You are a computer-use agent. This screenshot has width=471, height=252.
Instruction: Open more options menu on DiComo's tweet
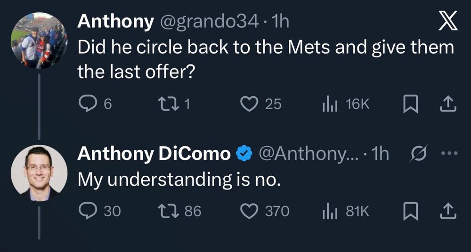tap(448, 155)
